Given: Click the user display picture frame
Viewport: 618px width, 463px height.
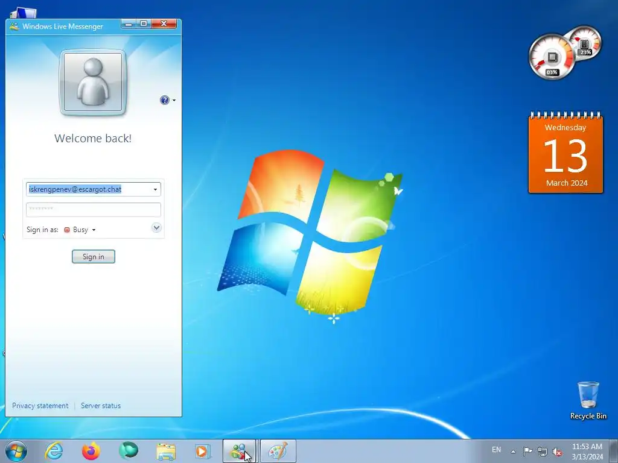Looking at the screenshot, I should pos(93,82).
